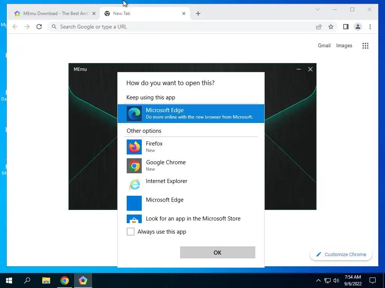The height and width of the screenshot is (288, 385).
Task: Open the Windows Start menu
Action: tap(9, 280)
